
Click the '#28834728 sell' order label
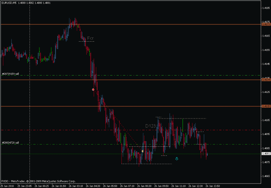point(10,143)
